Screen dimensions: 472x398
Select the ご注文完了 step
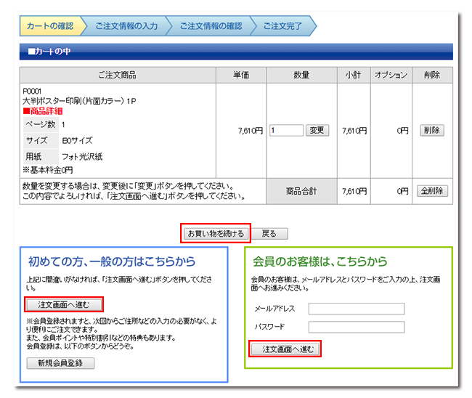coord(282,26)
